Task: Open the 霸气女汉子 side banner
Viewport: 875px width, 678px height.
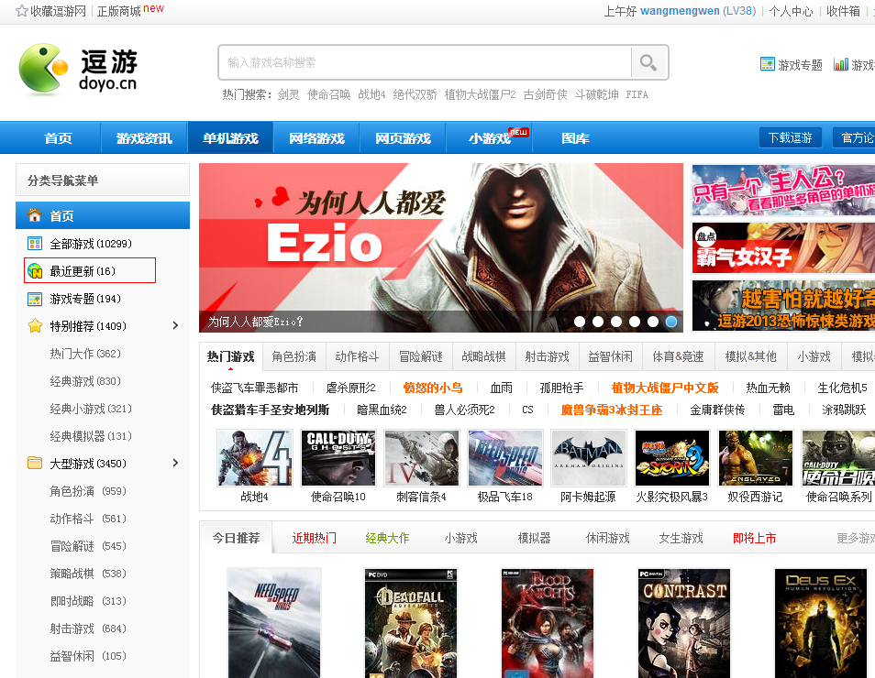Action: (x=783, y=247)
